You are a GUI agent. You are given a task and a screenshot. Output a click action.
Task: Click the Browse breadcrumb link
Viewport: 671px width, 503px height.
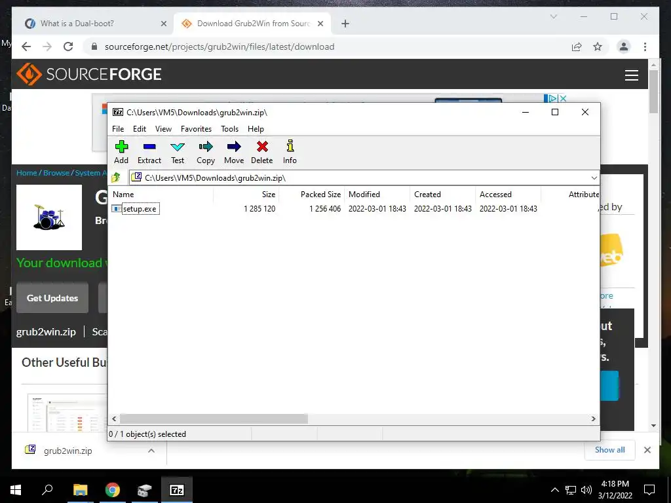(x=56, y=173)
